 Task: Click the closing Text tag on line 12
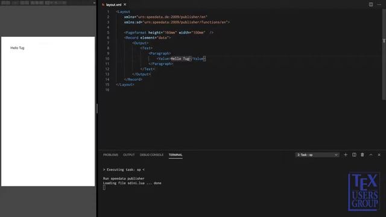coord(147,69)
